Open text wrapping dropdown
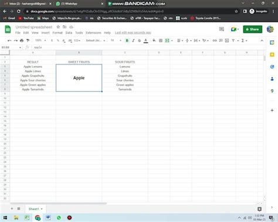Image resolution: width=278 pixels, height=222 pixels. click(x=196, y=40)
